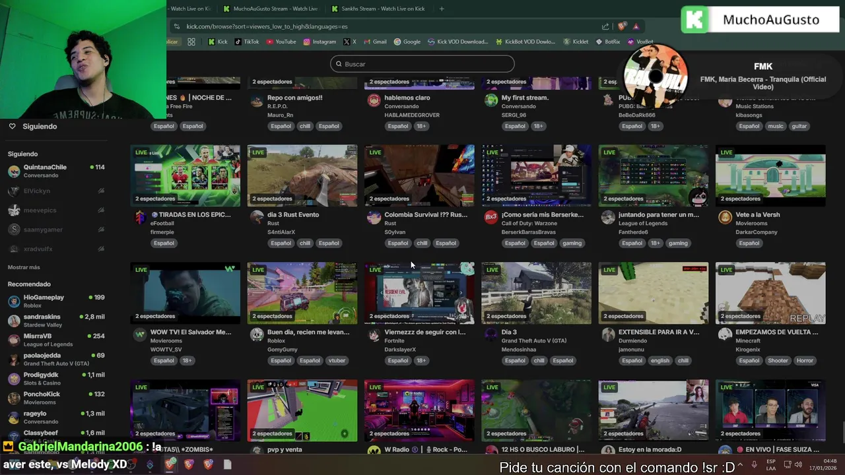This screenshot has height=475, width=845.
Task: Click the file icon in the taskbar
Action: 227,464
